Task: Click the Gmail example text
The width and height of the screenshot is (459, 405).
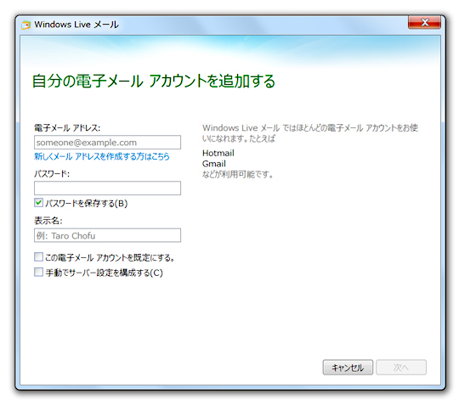Action: pyautogui.click(x=214, y=164)
